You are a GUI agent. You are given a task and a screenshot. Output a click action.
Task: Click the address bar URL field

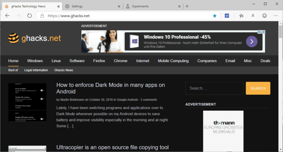coord(127,16)
